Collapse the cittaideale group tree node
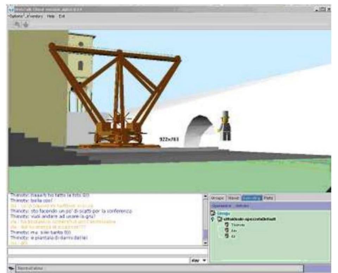This screenshot has width=338, height=273. [213, 219]
